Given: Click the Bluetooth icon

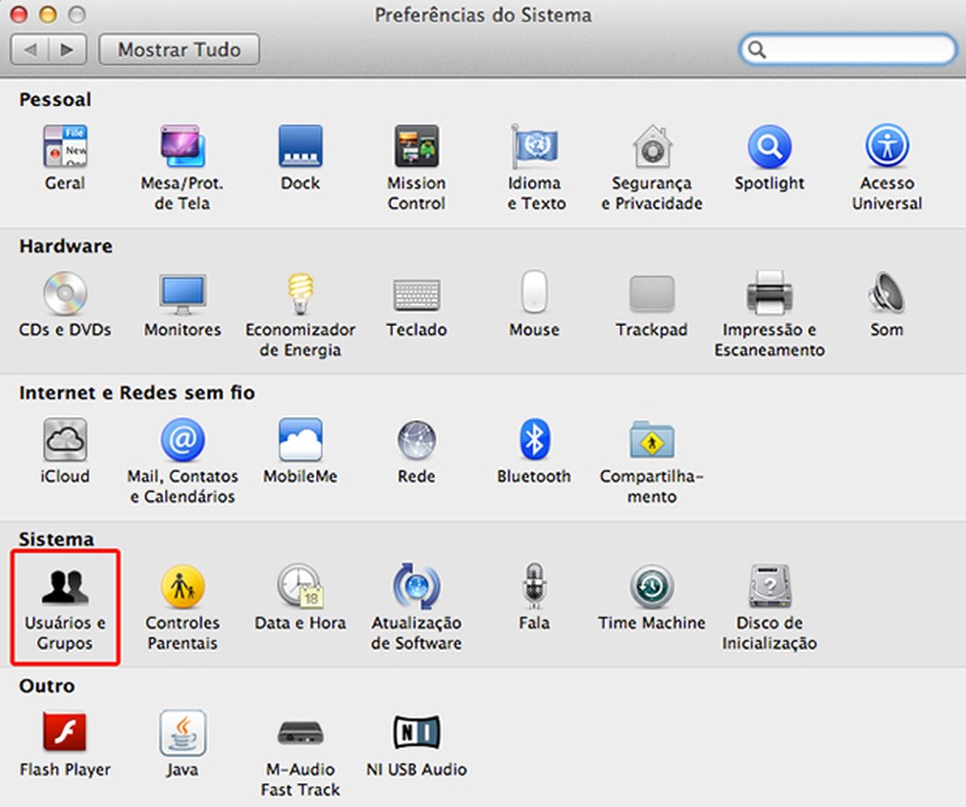Looking at the screenshot, I should click(534, 441).
